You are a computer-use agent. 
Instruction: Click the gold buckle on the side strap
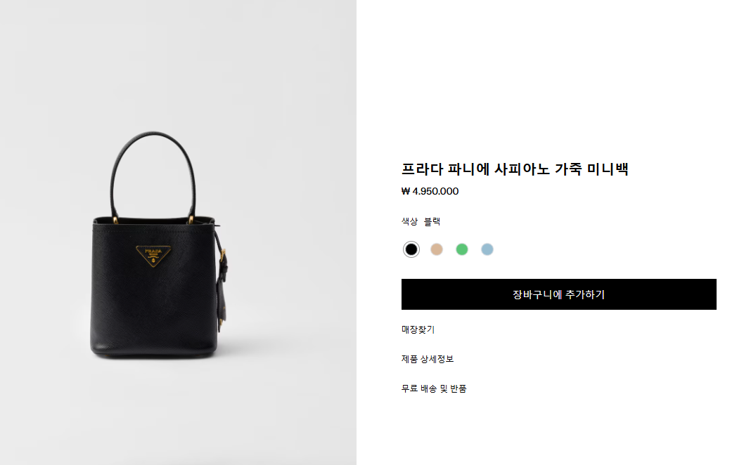[x=222, y=256]
